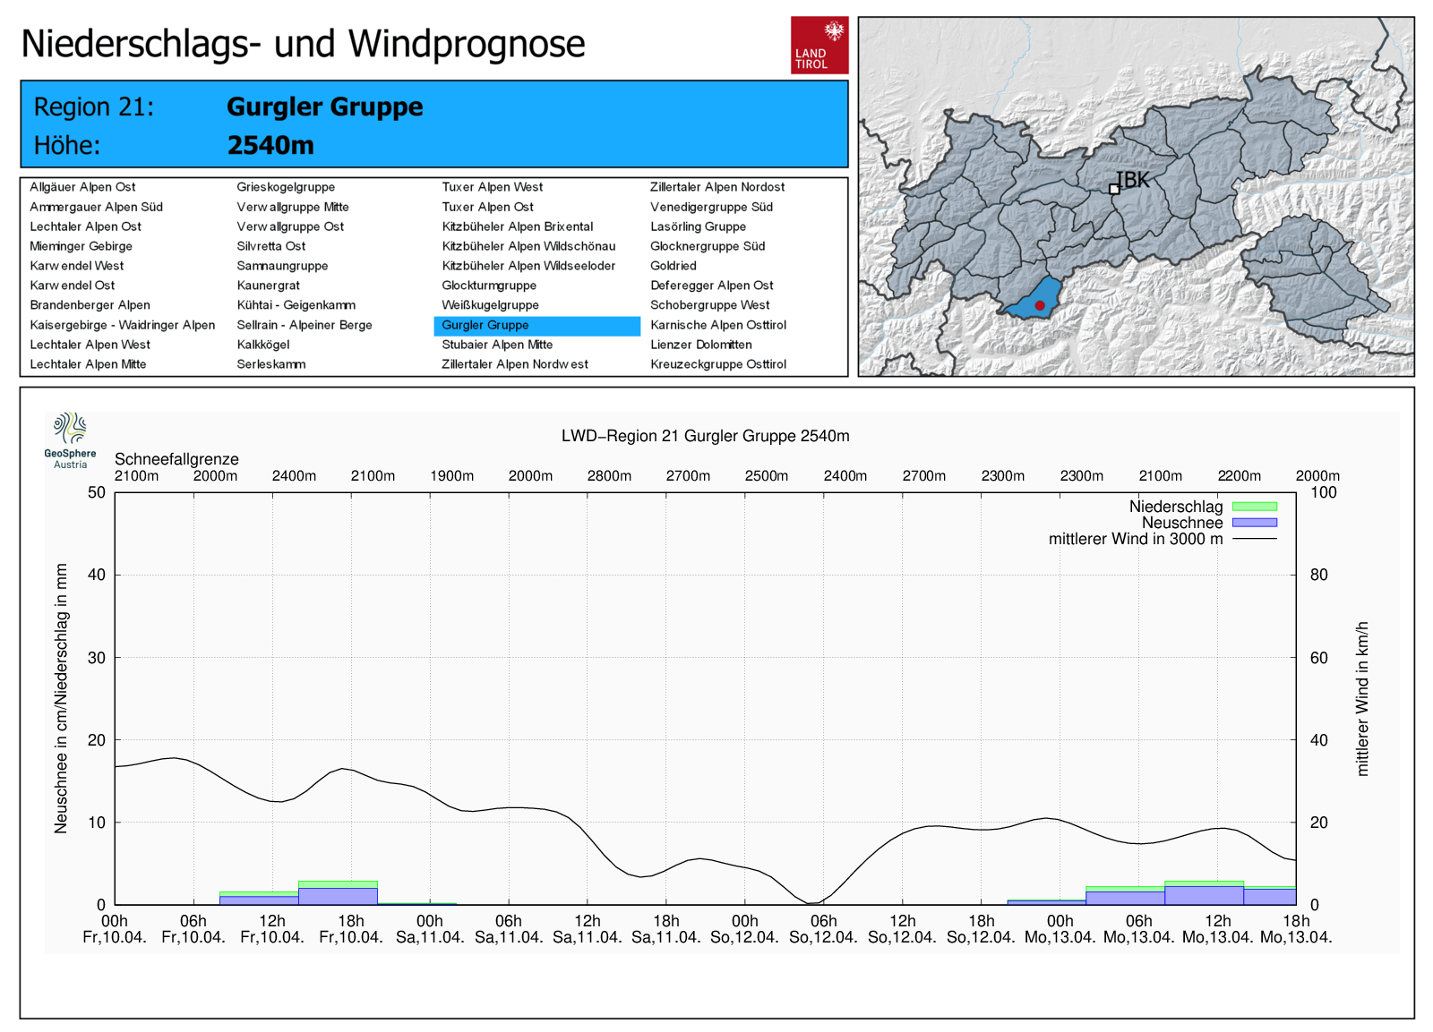Viewport: 1433px width, 1032px height.
Task: Select Stubaier Alpen Mitte region
Action: (497, 345)
